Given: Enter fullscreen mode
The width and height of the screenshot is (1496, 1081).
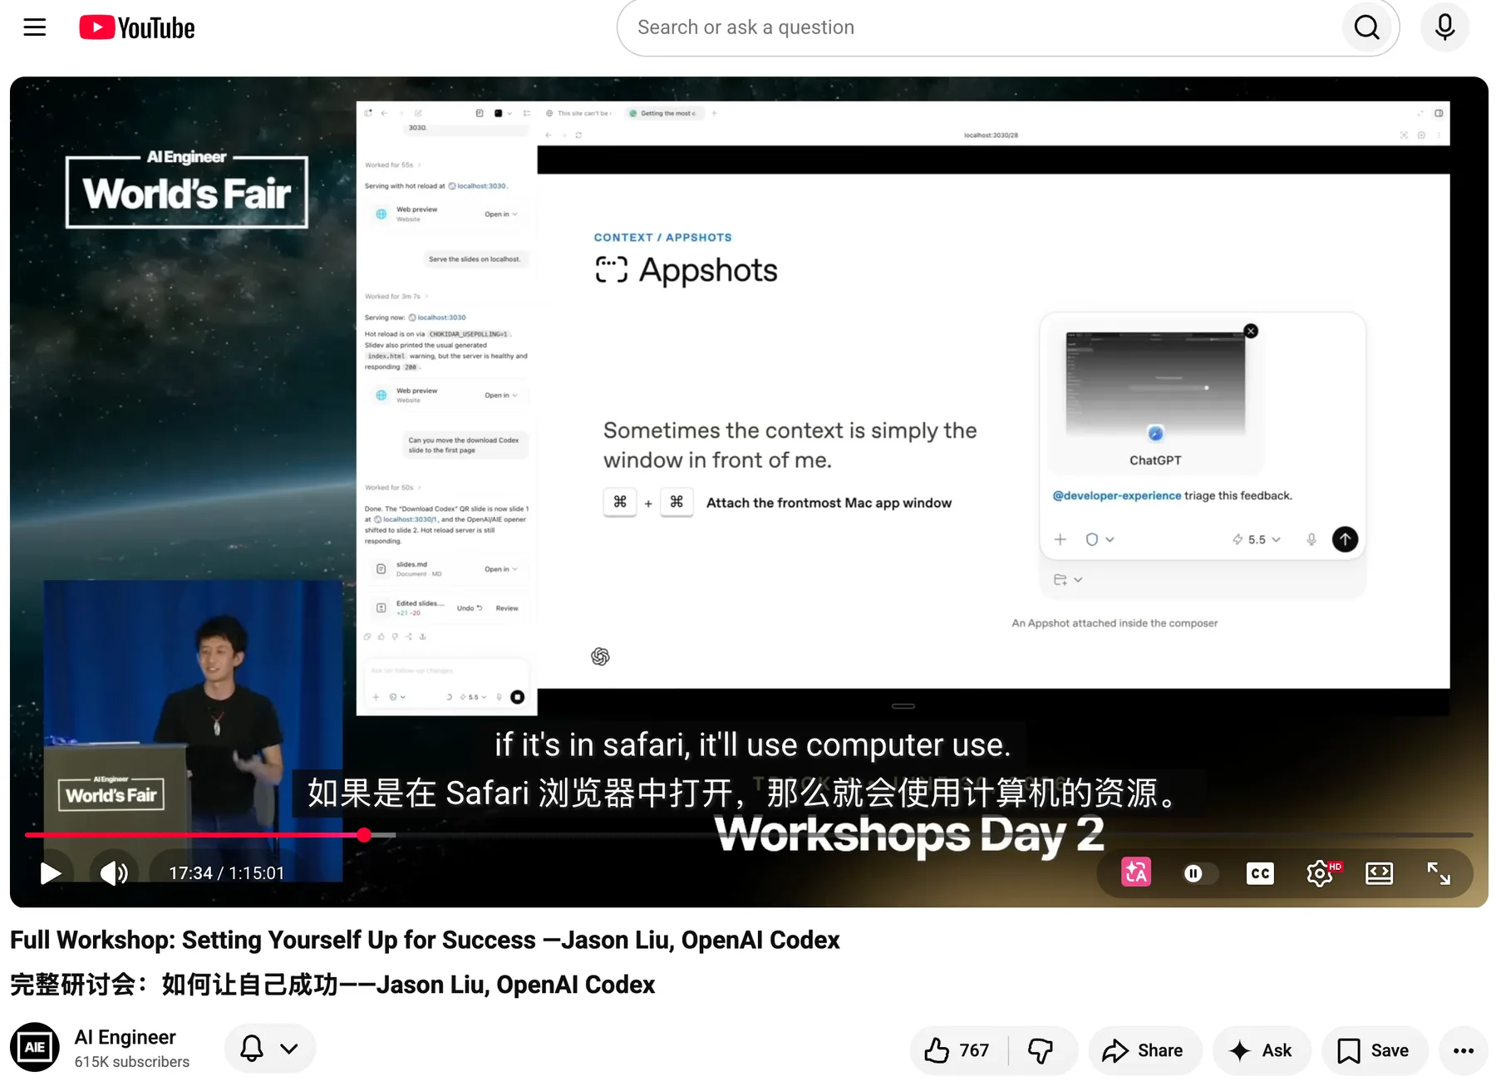Looking at the screenshot, I should 1439,872.
